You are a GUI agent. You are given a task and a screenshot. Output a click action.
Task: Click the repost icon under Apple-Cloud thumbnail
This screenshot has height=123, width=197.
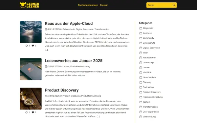(x=26, y=46)
